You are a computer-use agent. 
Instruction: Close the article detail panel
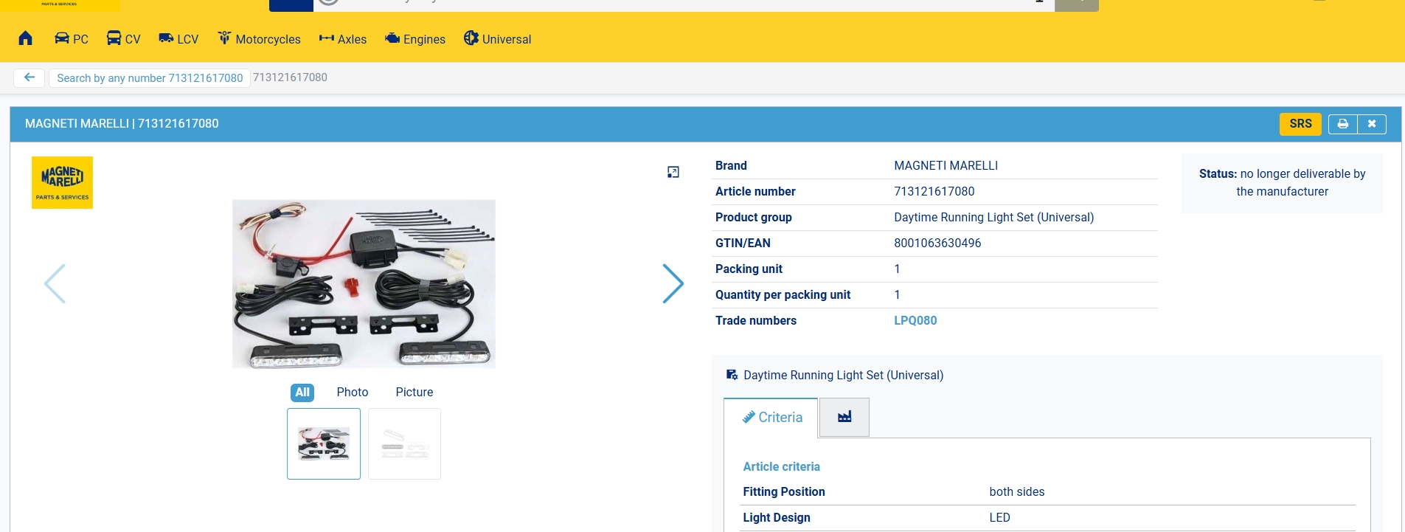tap(1371, 124)
